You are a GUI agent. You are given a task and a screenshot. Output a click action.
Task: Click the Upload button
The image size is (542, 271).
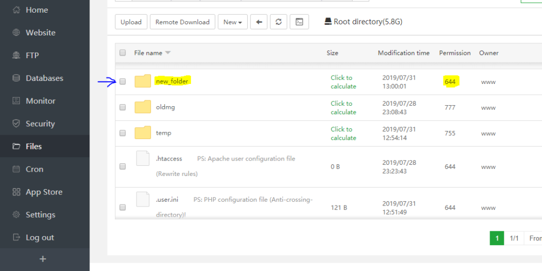pos(131,22)
